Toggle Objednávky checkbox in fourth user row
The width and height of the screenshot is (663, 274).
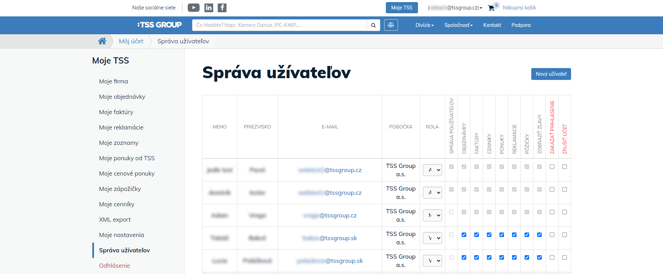point(464,235)
